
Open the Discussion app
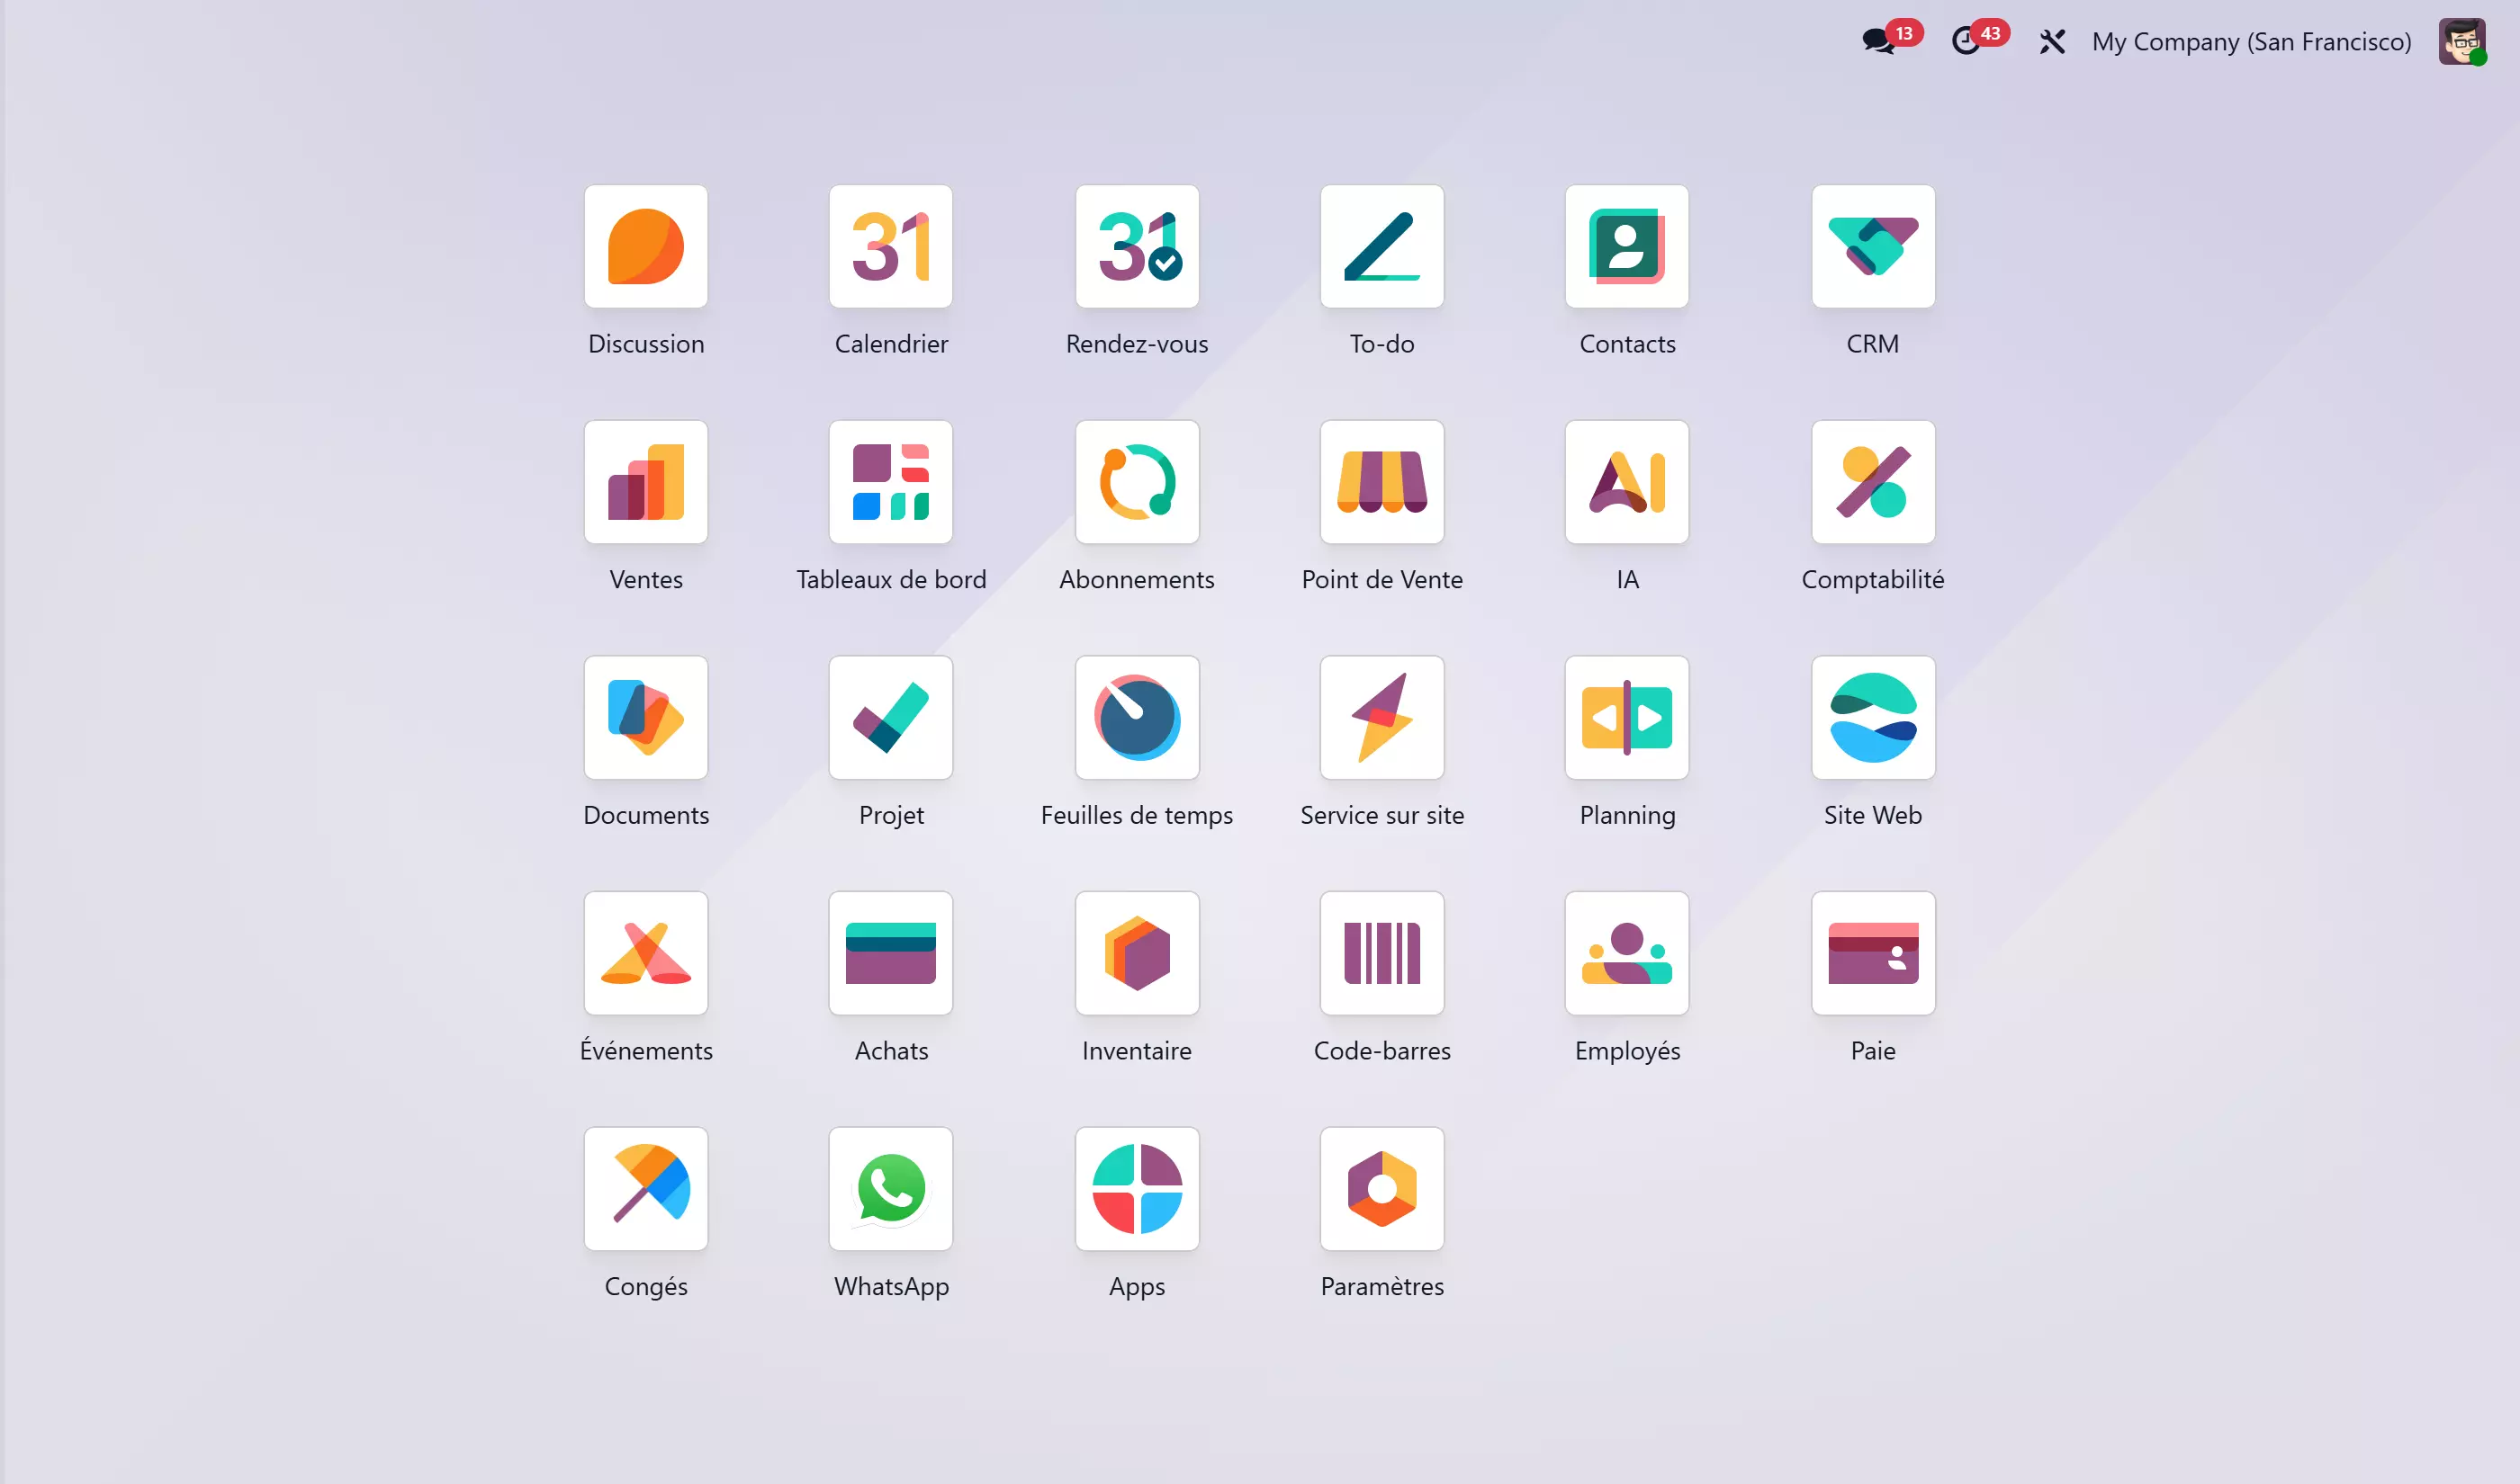[645, 246]
